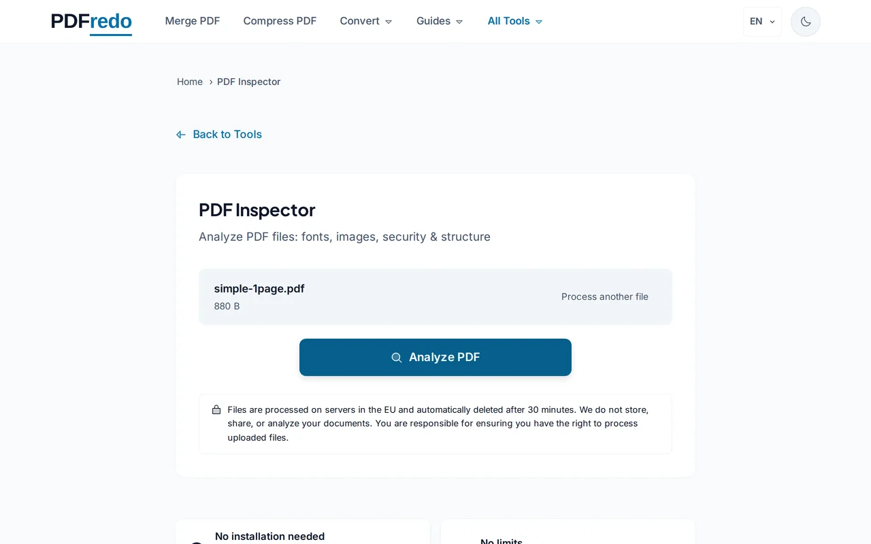The width and height of the screenshot is (871, 544).
Task: Select the simple-1page.pdf file entry
Action: (259, 288)
